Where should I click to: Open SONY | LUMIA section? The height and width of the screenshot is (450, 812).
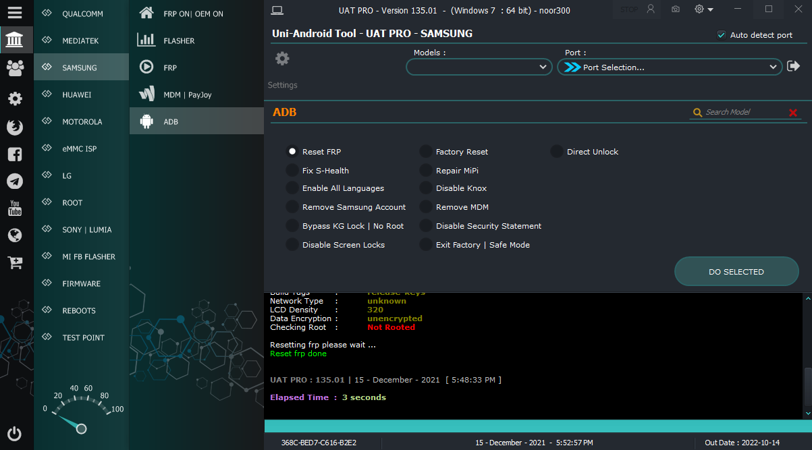tap(81, 229)
